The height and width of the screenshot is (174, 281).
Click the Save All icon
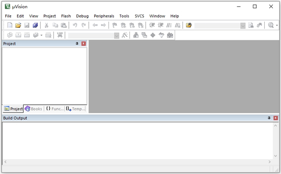tap(35, 25)
